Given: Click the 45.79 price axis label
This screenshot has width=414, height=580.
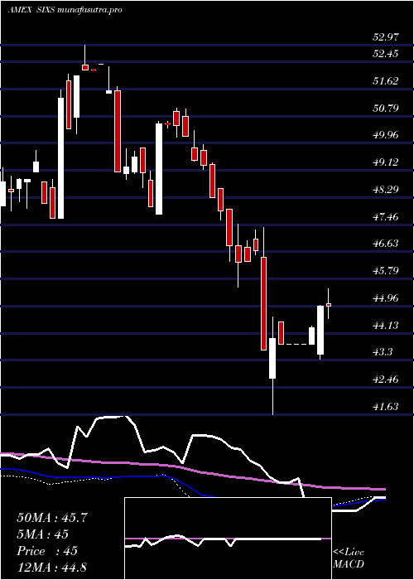Looking at the screenshot, I should [386, 271].
